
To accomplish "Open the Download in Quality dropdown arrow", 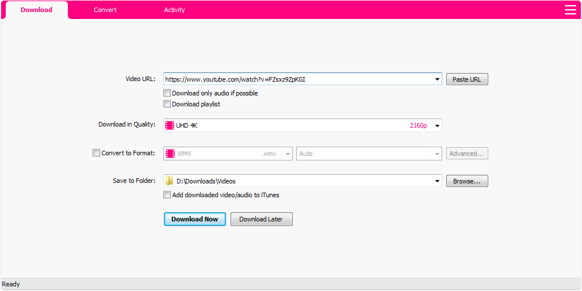I will tap(437, 126).
